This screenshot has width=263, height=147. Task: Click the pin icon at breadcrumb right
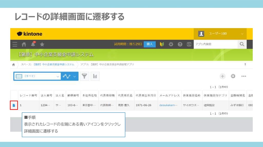(245, 65)
